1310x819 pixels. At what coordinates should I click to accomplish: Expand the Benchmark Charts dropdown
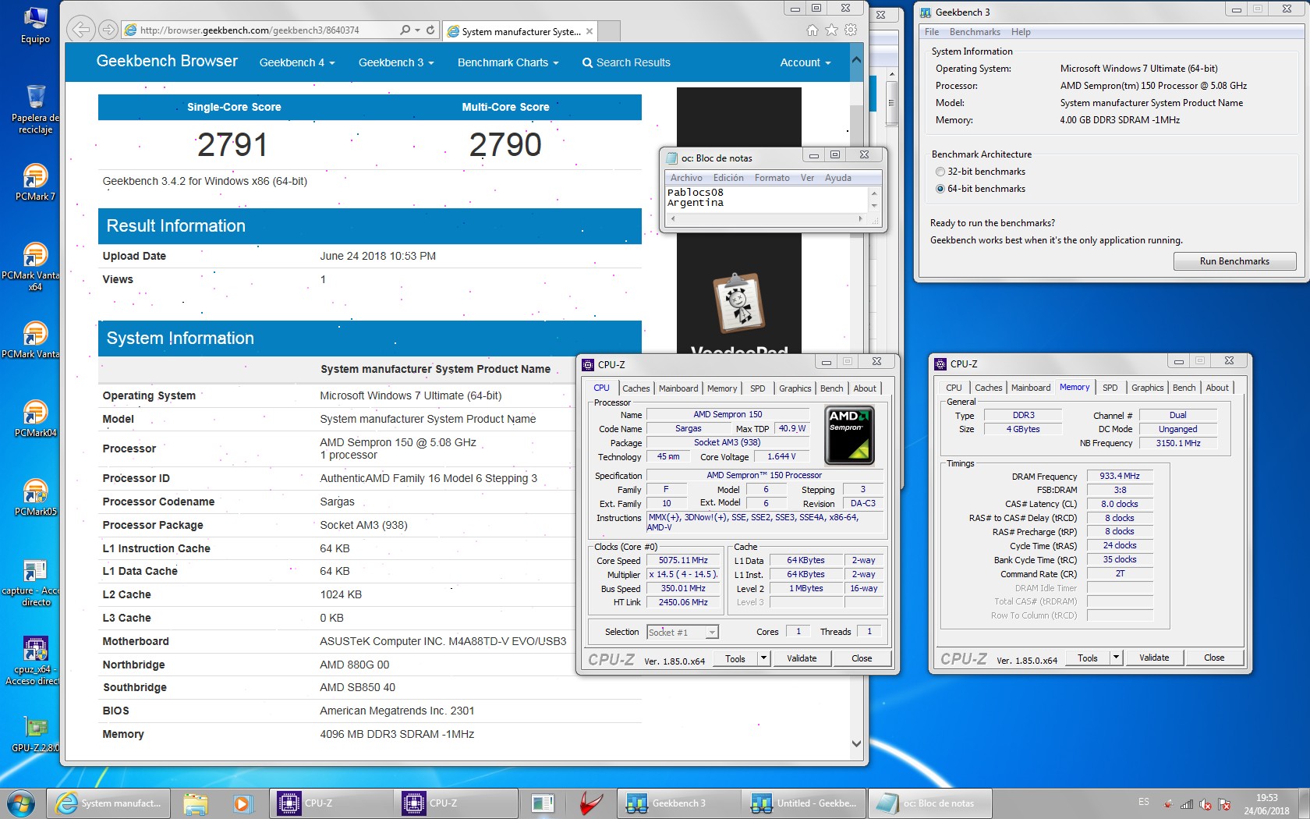(x=508, y=62)
